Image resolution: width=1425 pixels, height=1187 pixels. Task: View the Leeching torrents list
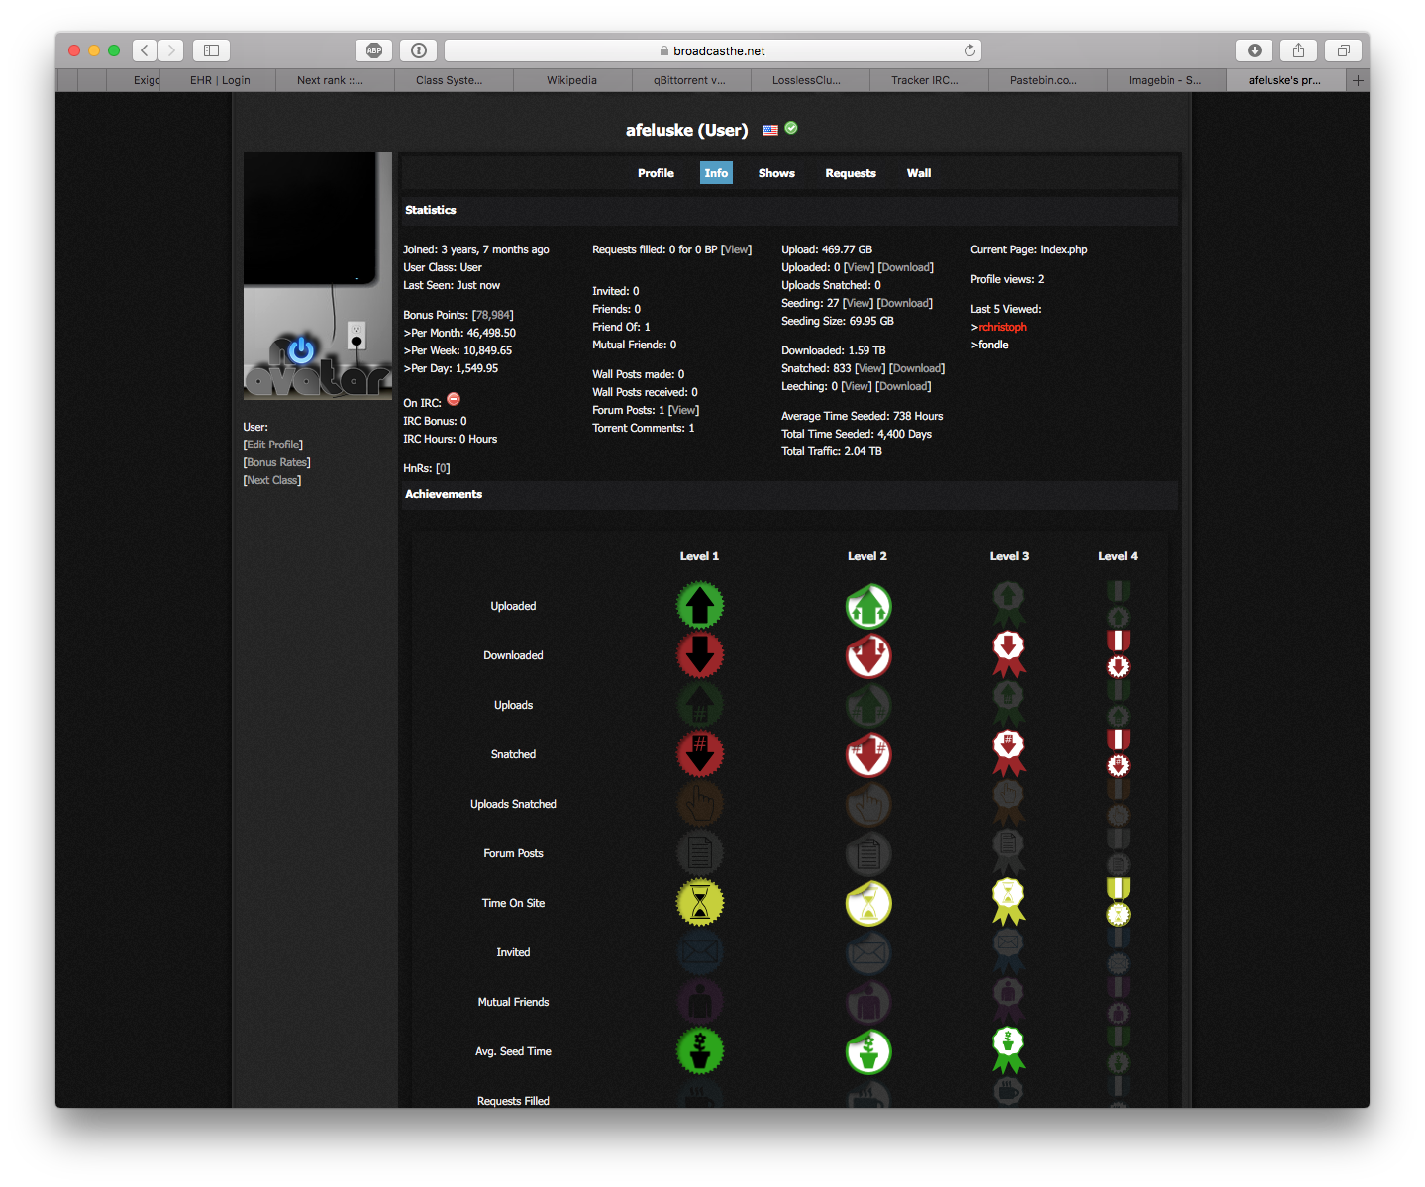pos(857,386)
